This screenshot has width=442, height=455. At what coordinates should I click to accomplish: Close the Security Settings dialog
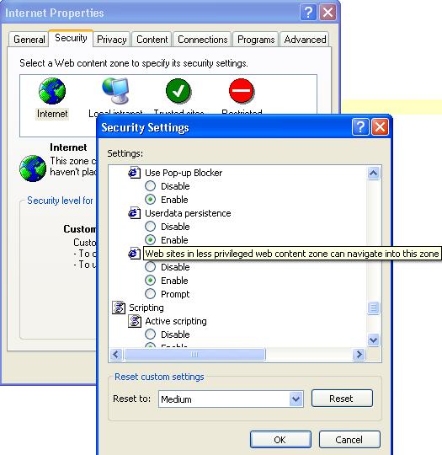[380, 127]
